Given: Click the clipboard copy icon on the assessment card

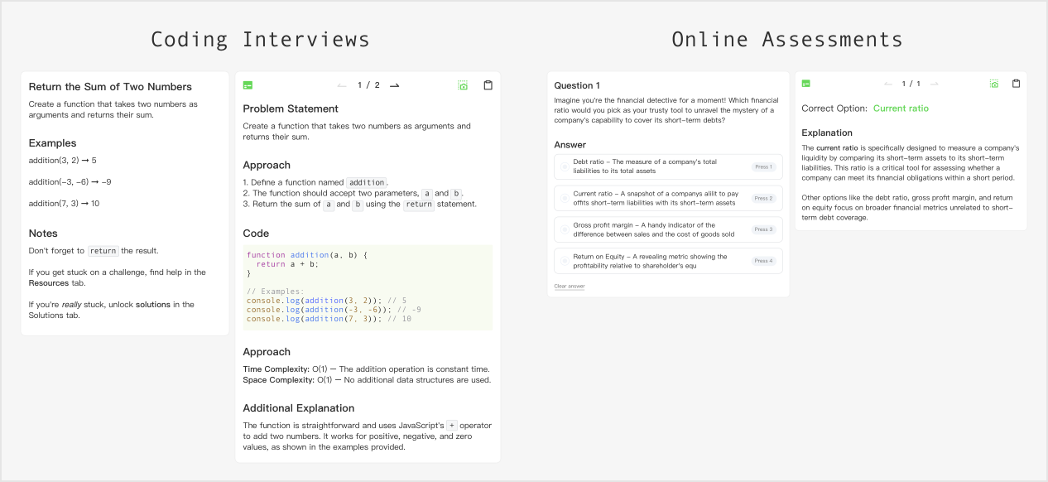Looking at the screenshot, I should point(1016,83).
